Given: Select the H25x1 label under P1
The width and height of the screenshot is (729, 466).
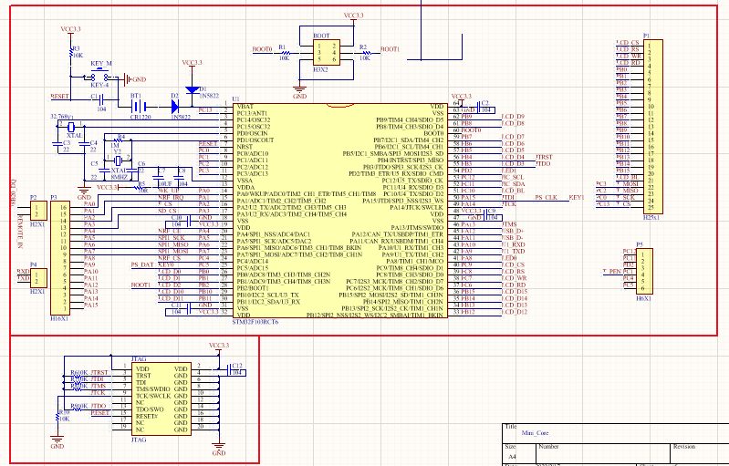Looking at the screenshot, I should coord(651,217).
